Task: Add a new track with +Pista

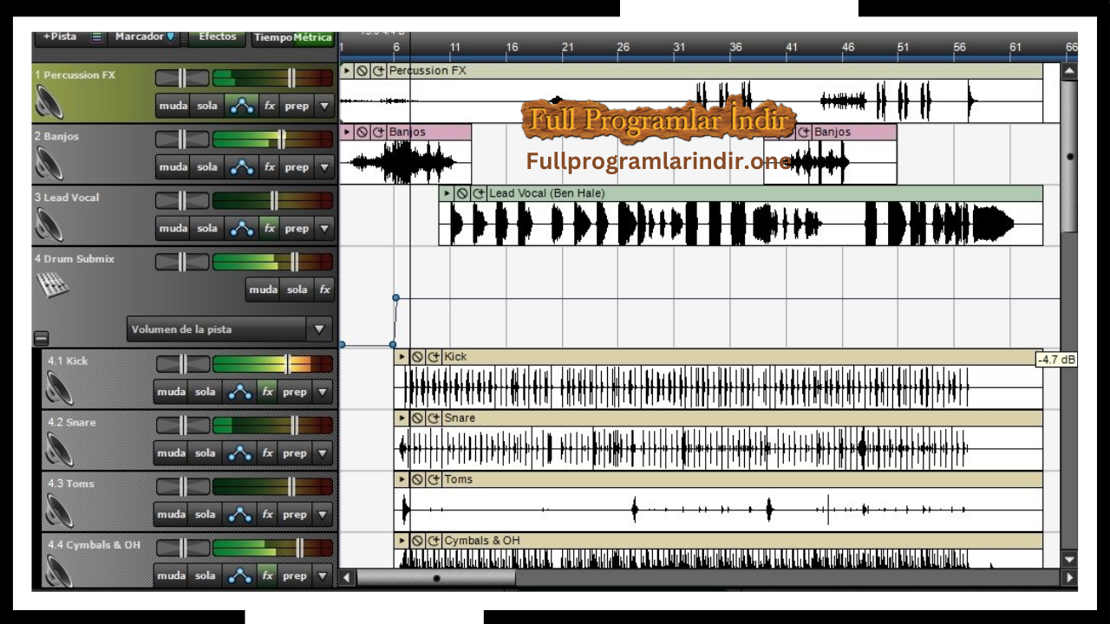Action: click(x=60, y=37)
